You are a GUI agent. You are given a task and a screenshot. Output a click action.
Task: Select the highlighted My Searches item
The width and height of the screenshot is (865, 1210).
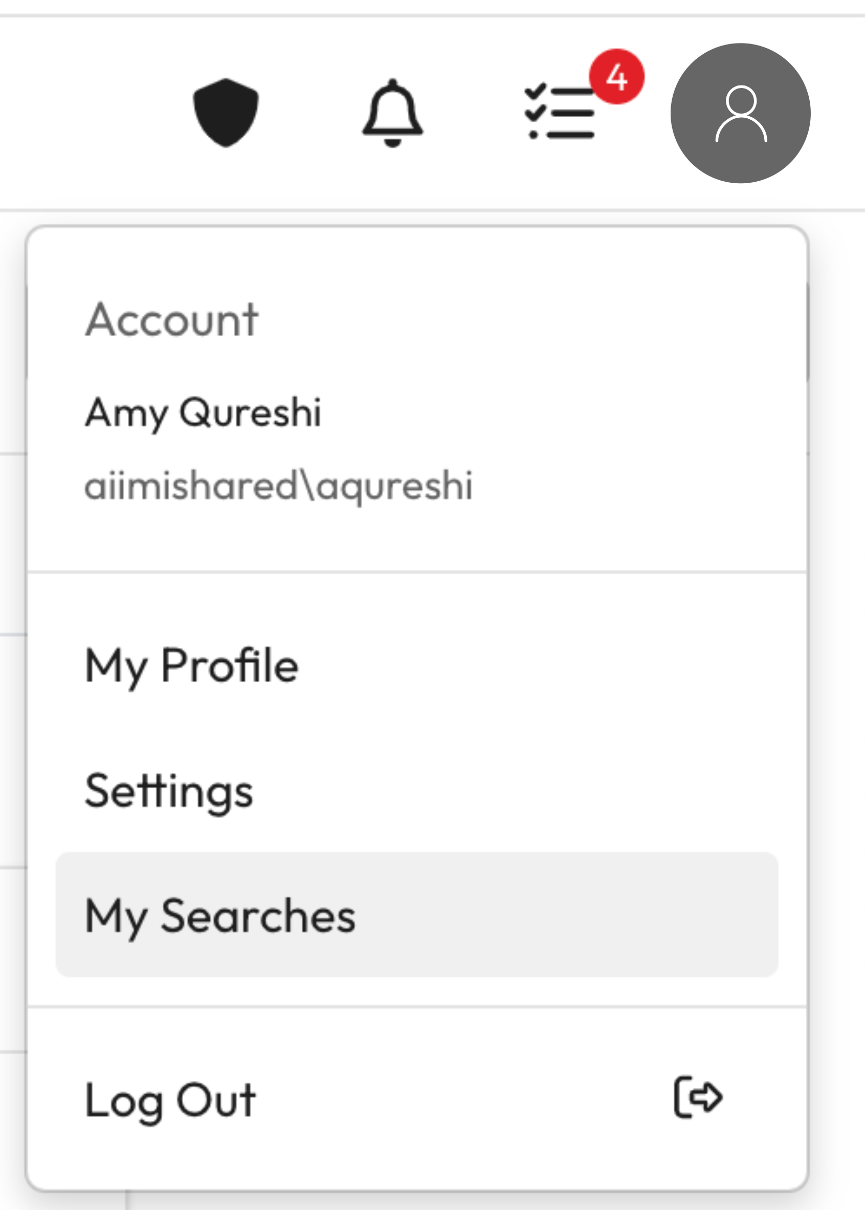pos(220,916)
